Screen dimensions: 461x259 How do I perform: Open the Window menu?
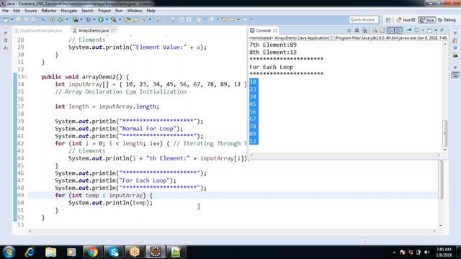(x=135, y=11)
